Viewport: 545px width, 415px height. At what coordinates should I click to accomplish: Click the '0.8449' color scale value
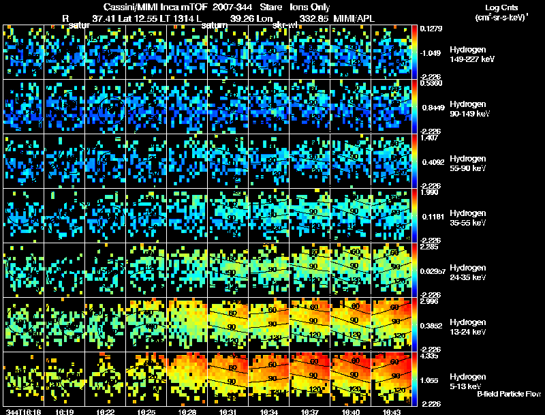433,108
